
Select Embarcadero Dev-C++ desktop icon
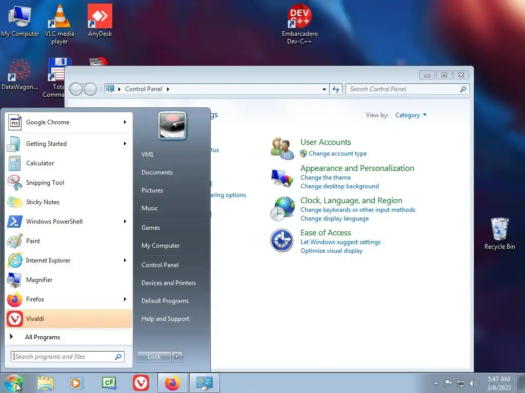click(x=299, y=24)
